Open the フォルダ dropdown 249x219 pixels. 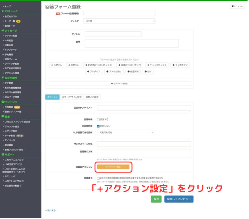pos(120,21)
